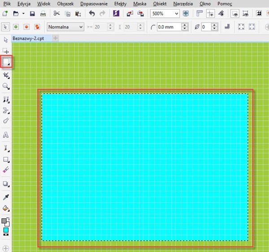This screenshot has height=252, width=269.
Task: Click the Save floppy disk icon
Action: point(32,14)
